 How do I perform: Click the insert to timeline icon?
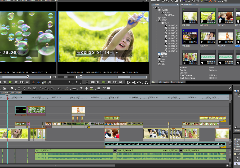[x=33, y=82]
